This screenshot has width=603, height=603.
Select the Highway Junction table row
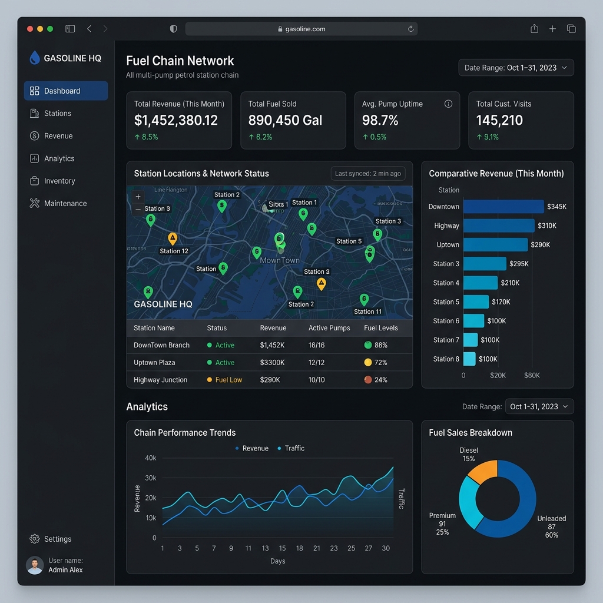coord(270,380)
